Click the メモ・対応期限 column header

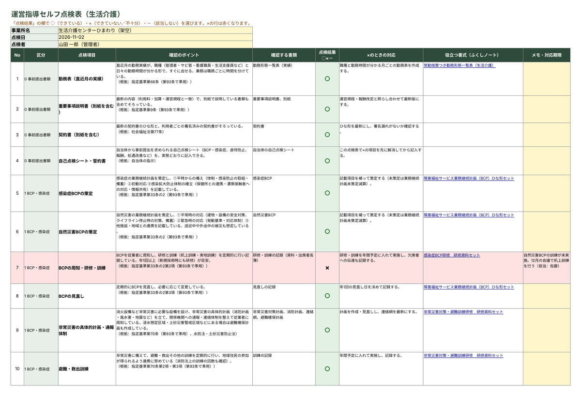pos(547,55)
